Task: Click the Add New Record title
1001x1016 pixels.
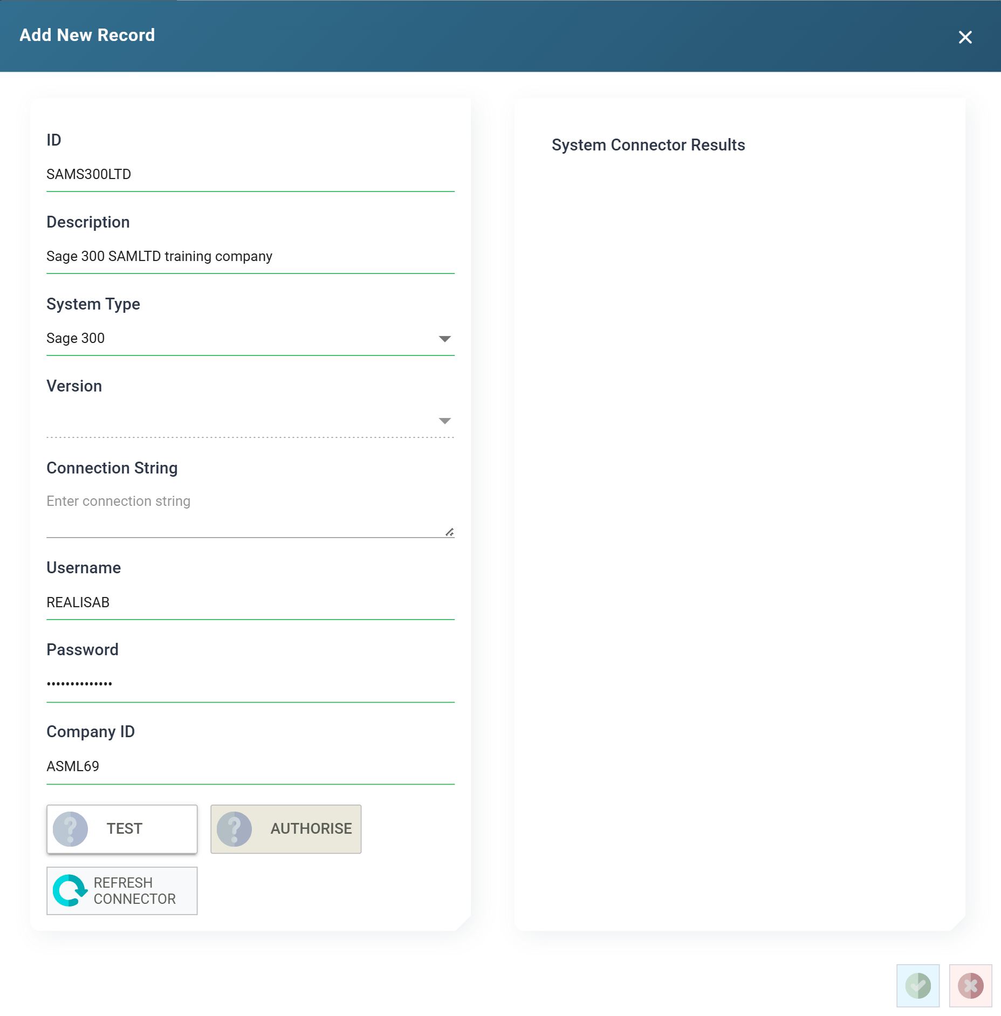Action: tap(87, 35)
